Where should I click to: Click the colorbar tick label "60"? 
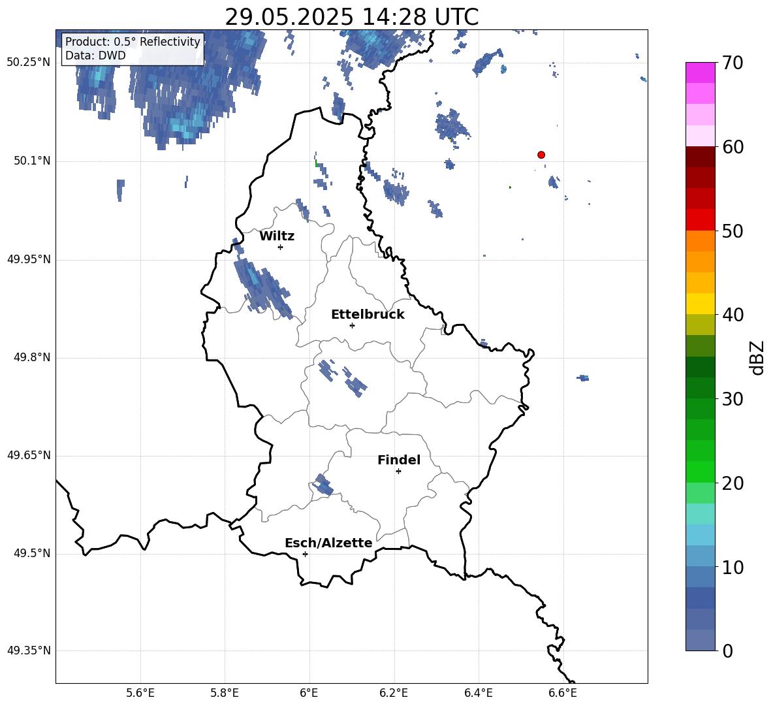[733, 147]
